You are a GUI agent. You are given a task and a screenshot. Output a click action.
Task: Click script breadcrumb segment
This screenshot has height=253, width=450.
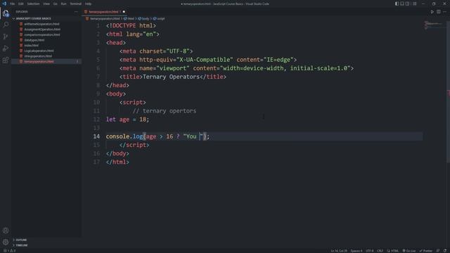click(159, 19)
